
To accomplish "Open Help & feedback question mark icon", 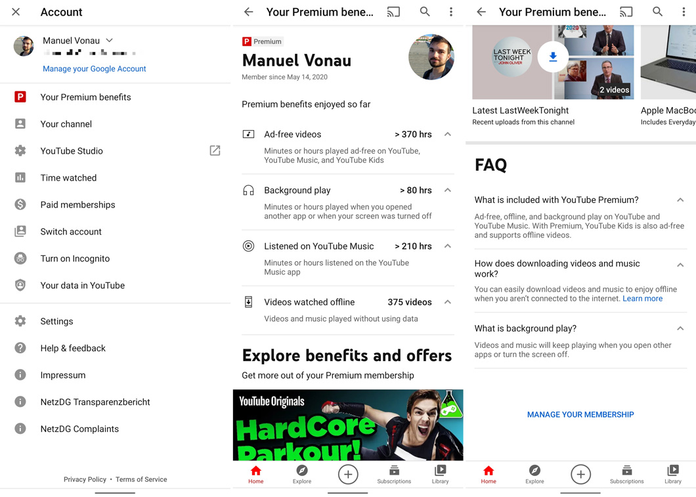I will click(x=20, y=348).
